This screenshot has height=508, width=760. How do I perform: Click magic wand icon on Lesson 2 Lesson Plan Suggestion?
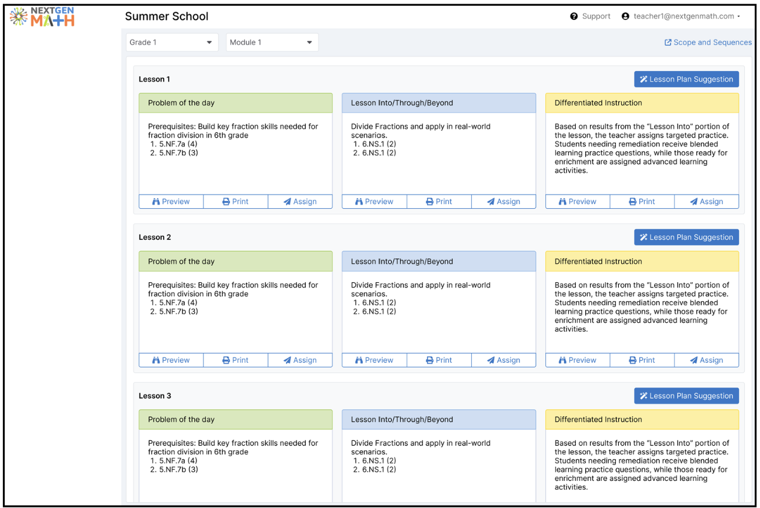point(644,238)
